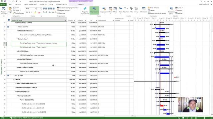Click the red font color button

39,13
